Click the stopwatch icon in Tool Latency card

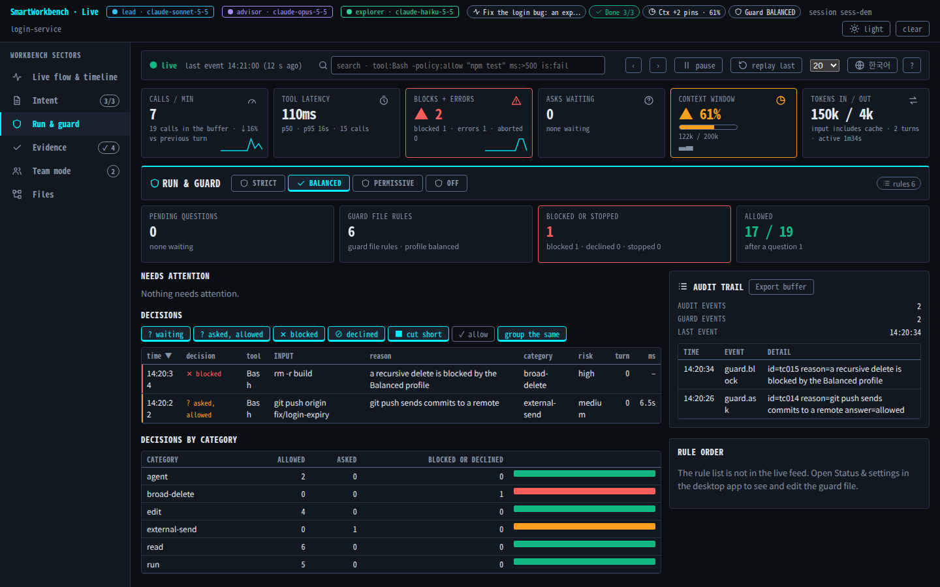[384, 100]
